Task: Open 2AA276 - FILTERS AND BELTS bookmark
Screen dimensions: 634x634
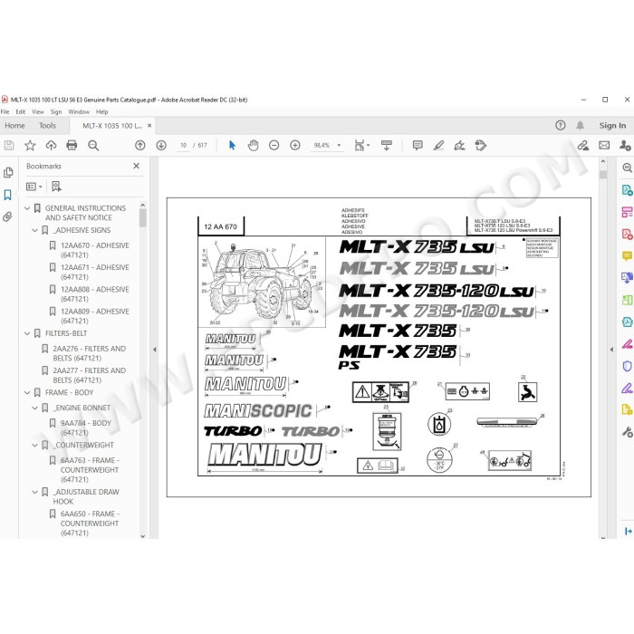Action: 89,353
